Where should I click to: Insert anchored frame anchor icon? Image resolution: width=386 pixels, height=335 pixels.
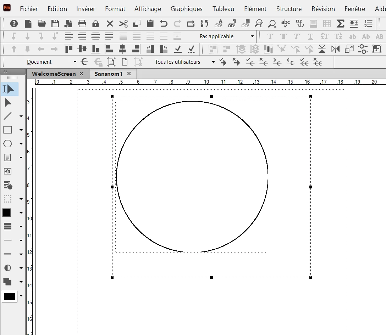click(299, 24)
